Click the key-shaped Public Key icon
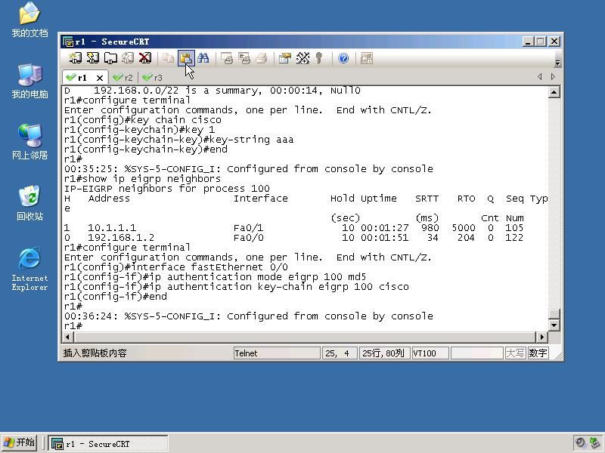 (x=318, y=58)
